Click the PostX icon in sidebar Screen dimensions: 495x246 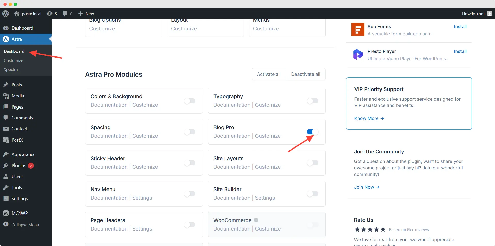[x=6, y=140]
